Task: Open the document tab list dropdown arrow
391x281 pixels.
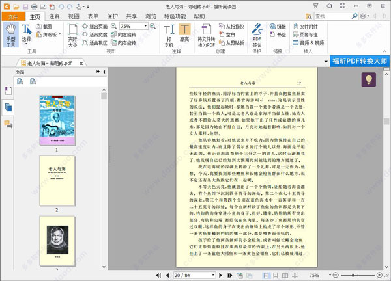Action: click(326, 62)
